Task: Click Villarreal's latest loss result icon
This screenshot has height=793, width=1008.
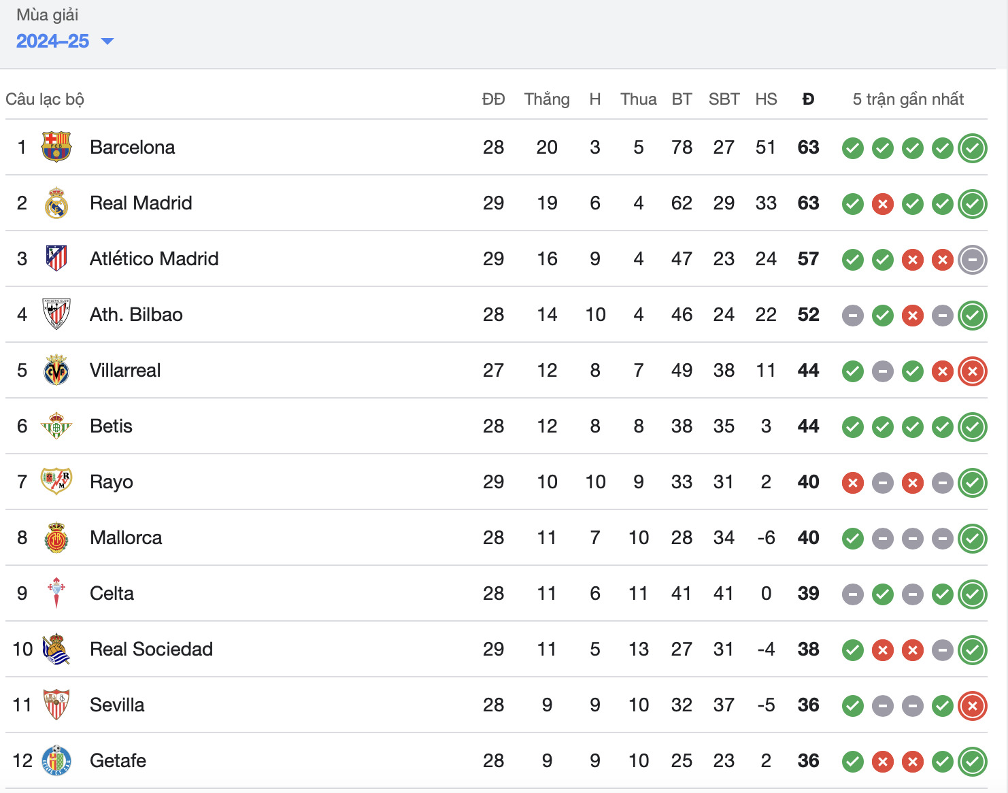Action: tap(973, 371)
